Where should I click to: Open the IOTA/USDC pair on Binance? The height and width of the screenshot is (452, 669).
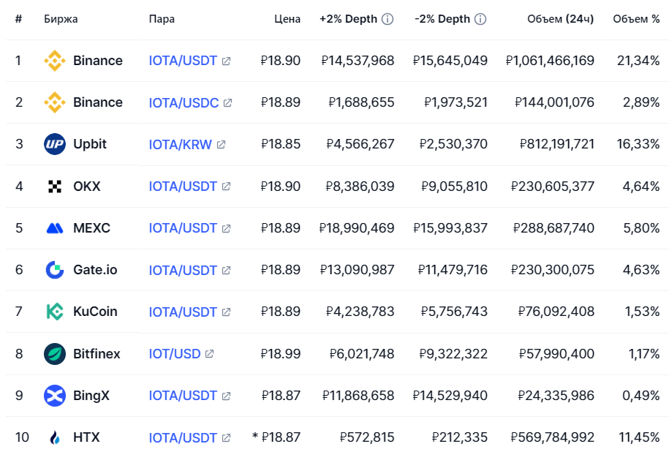pos(184,102)
